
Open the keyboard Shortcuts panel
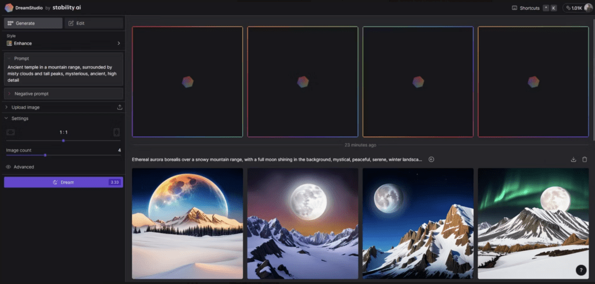coord(525,8)
